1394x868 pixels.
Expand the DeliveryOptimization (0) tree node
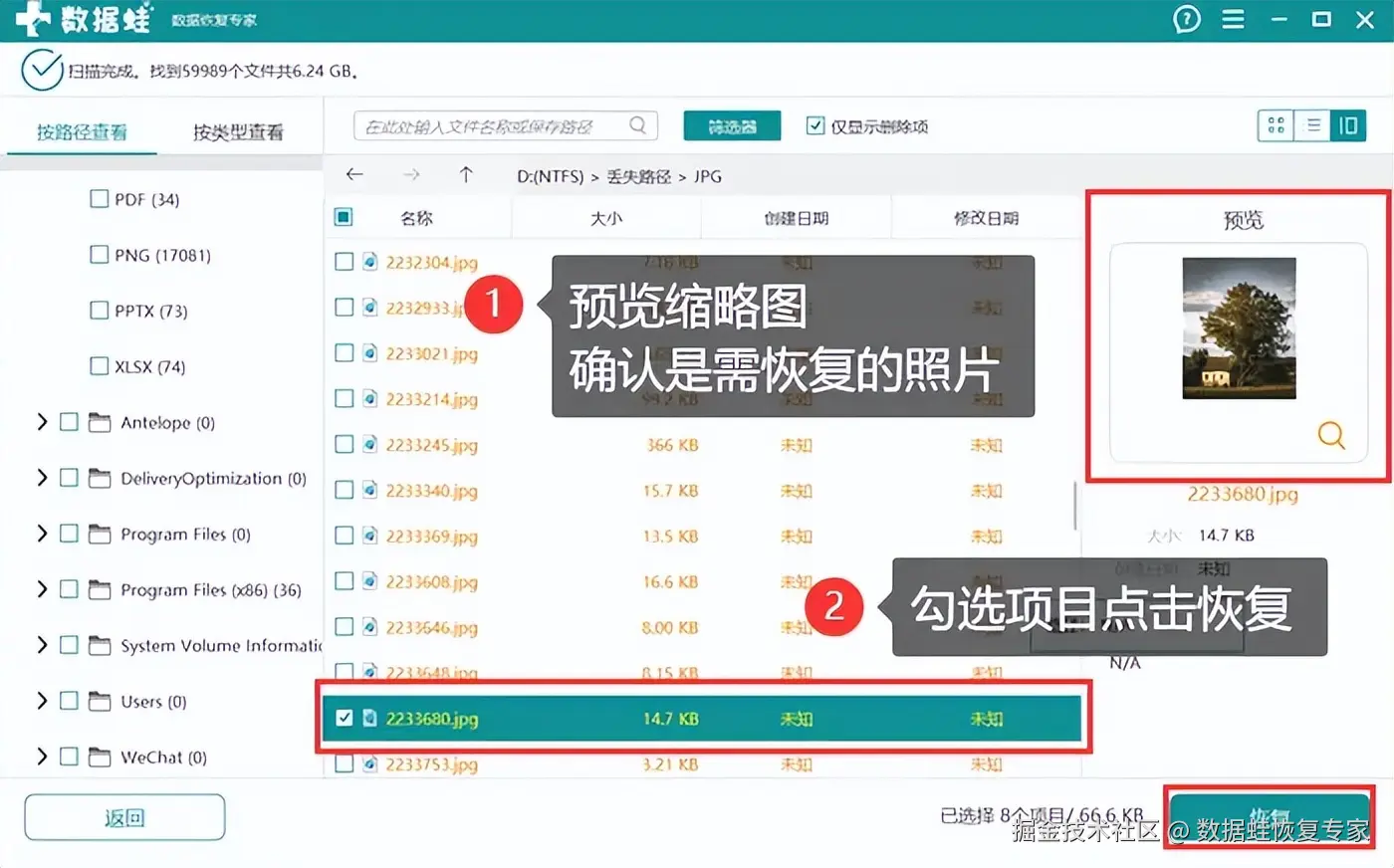[42, 478]
